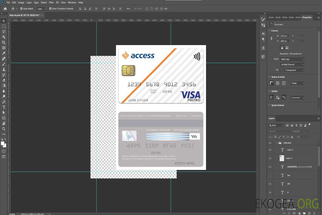
Task: Collapse the Rulers & Grids section
Action: click(269, 77)
